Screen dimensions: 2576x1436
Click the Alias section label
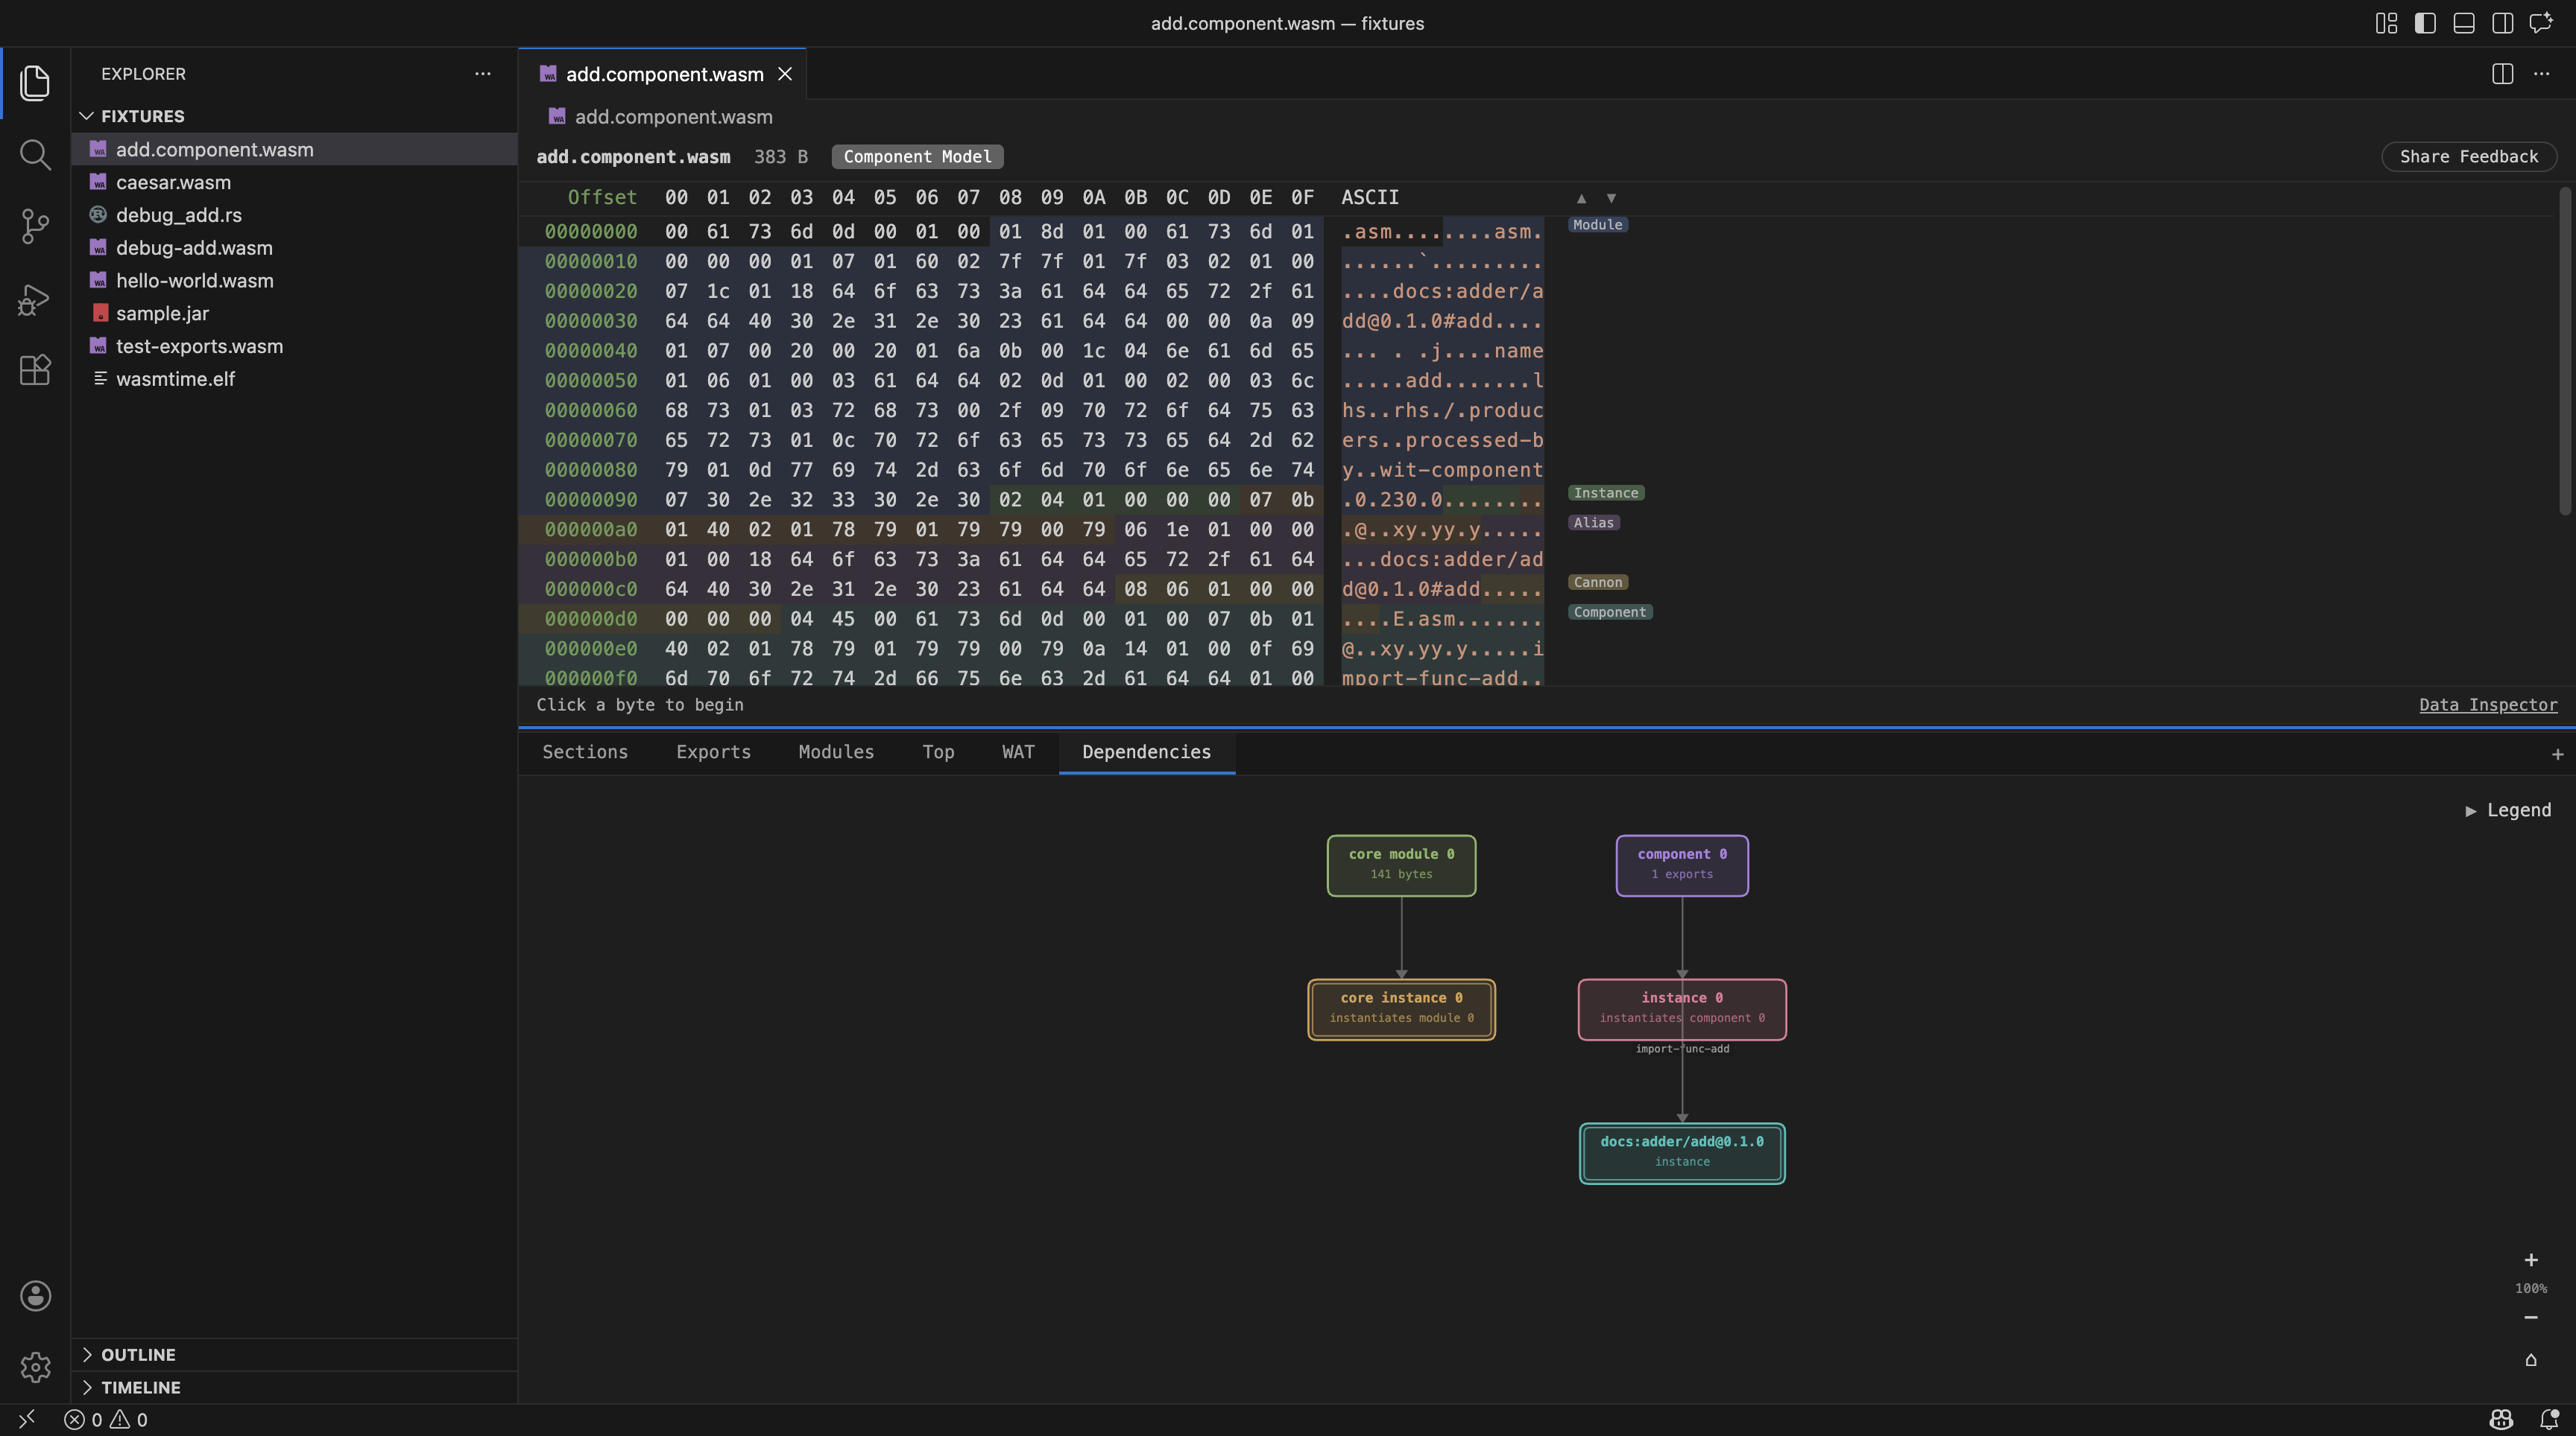point(1593,523)
